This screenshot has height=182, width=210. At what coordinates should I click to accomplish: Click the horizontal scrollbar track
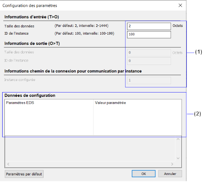[90, 164]
